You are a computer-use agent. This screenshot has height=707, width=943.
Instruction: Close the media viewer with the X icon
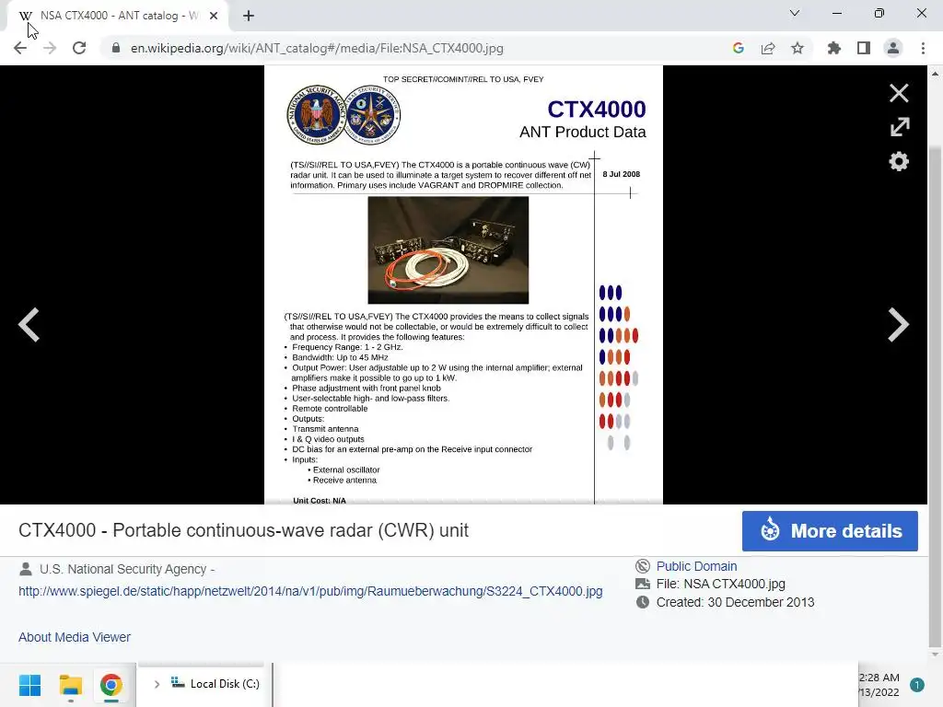[899, 93]
